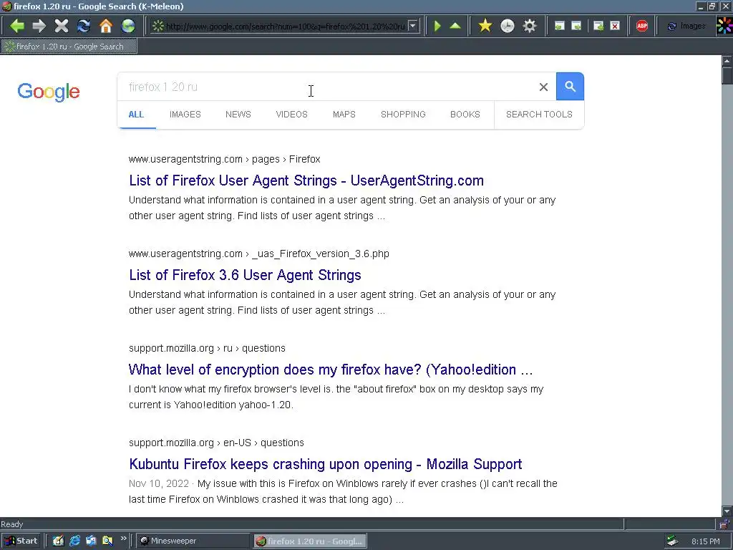Open List of Firefox 3.6 User Agent Strings
733x550 pixels.
click(245, 275)
